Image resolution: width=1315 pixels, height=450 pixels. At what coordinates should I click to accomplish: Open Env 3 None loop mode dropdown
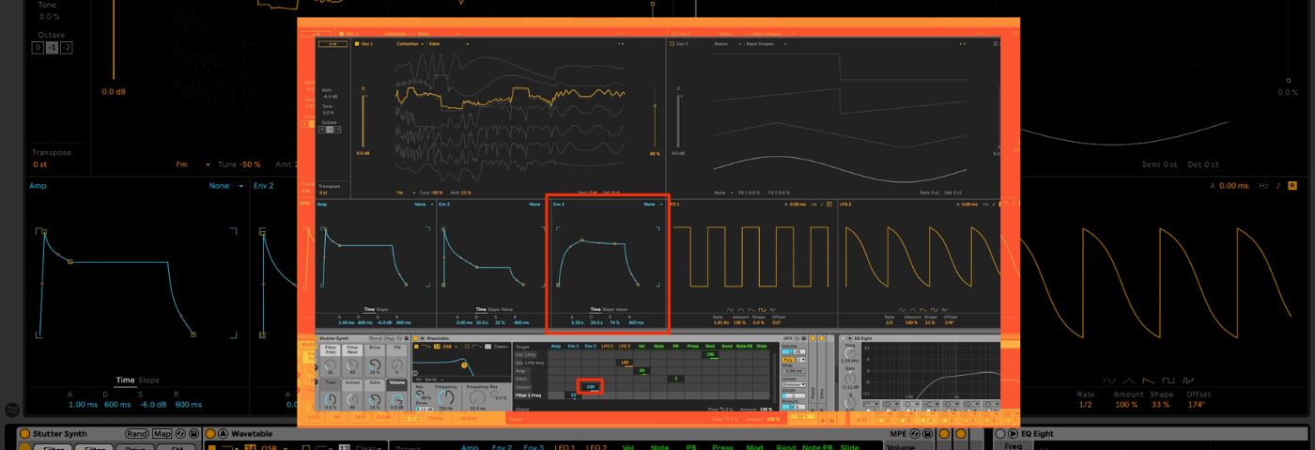(654, 204)
